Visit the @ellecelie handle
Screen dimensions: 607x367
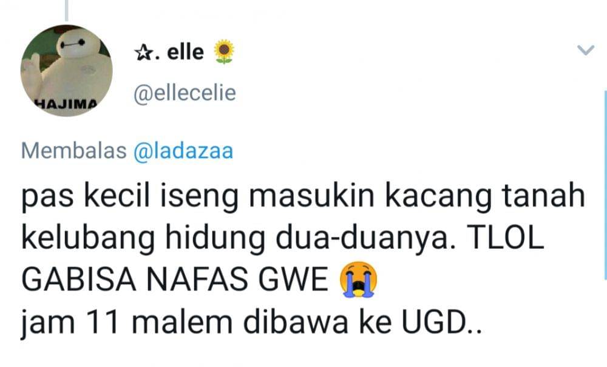tap(185, 93)
